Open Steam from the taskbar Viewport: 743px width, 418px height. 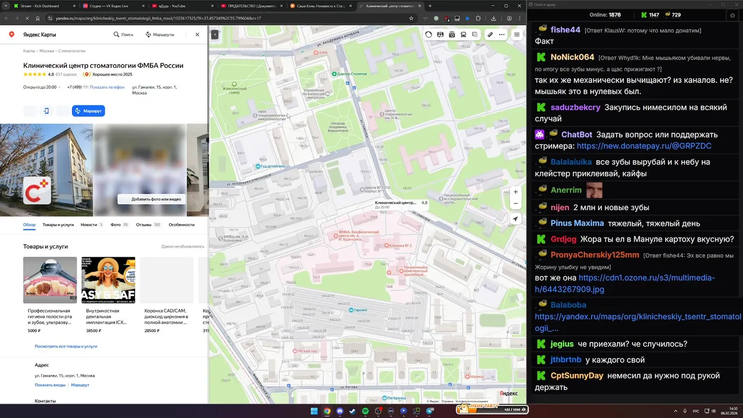tap(352, 411)
